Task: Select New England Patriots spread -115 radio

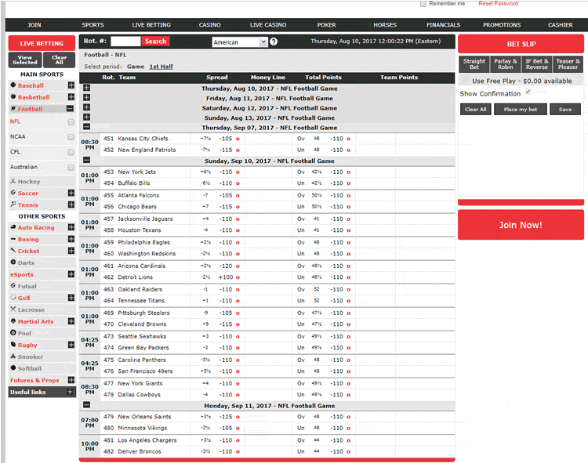Action: click(x=238, y=150)
